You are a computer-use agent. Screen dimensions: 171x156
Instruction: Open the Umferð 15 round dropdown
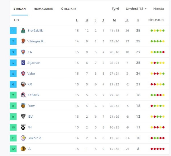(x=136, y=9)
